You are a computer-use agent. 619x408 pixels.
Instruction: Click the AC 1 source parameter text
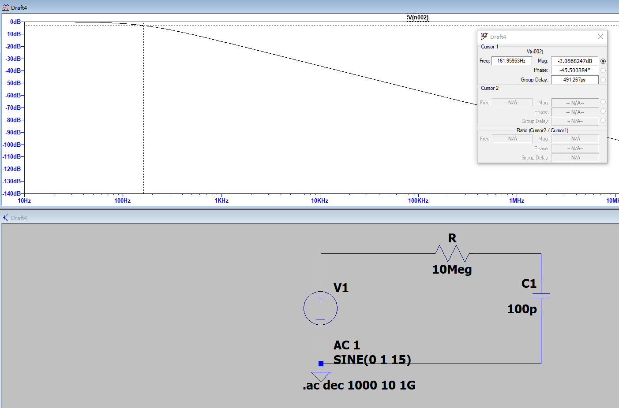(347, 345)
